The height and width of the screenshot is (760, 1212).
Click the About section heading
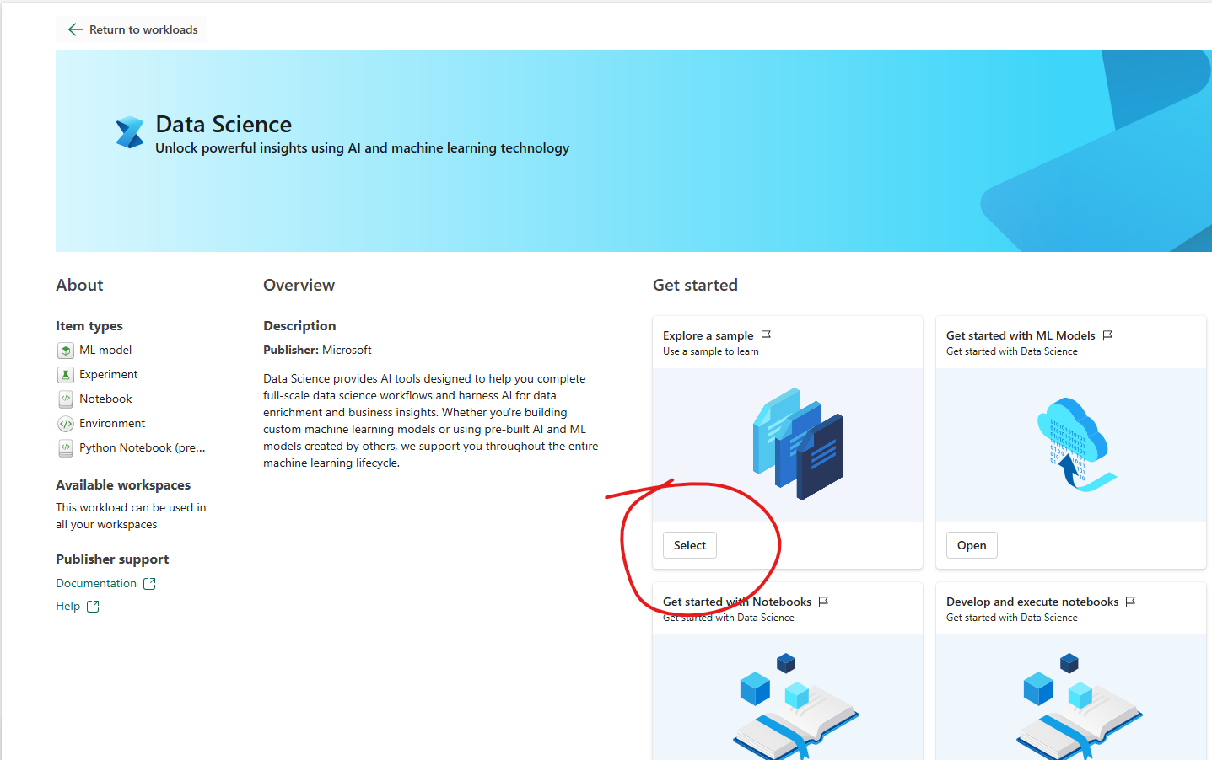coord(79,285)
